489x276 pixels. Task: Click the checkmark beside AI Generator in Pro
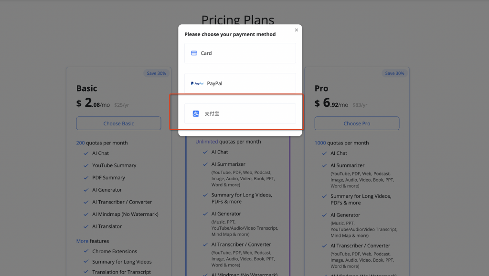point(324,215)
